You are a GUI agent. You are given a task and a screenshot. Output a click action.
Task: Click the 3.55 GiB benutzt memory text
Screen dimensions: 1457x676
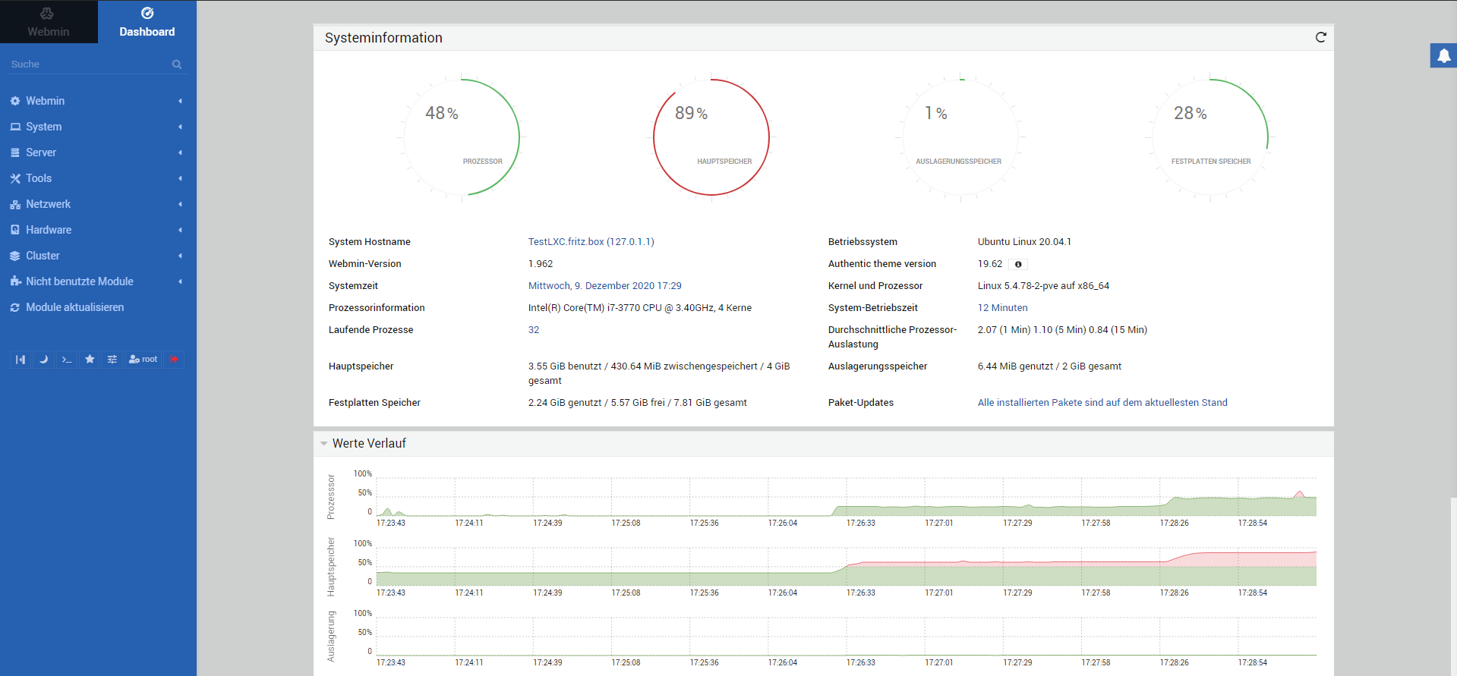[x=659, y=373]
